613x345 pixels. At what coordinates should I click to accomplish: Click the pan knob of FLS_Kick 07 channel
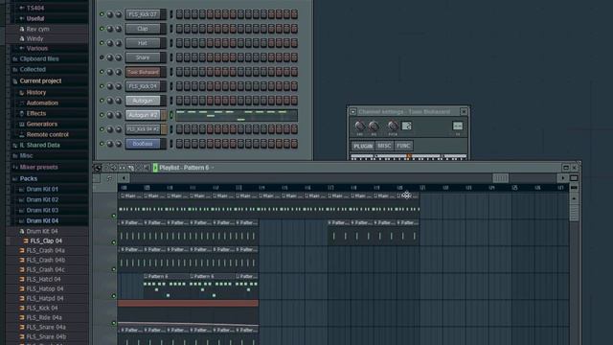pos(110,14)
